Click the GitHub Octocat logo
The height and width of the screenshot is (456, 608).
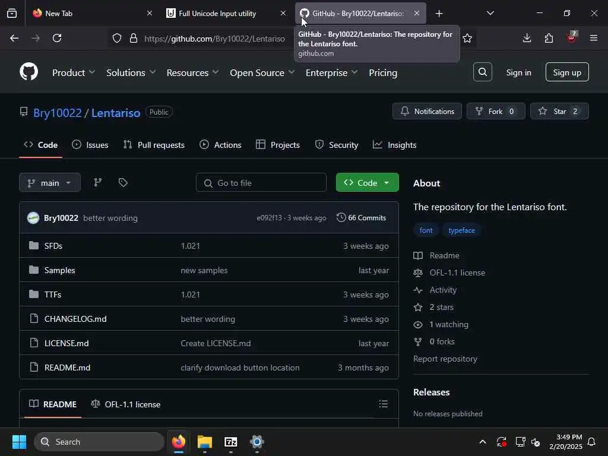tap(28, 72)
